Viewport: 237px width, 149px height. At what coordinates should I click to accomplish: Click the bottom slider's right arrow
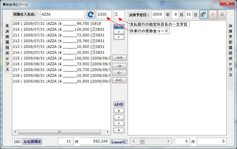point(168,141)
